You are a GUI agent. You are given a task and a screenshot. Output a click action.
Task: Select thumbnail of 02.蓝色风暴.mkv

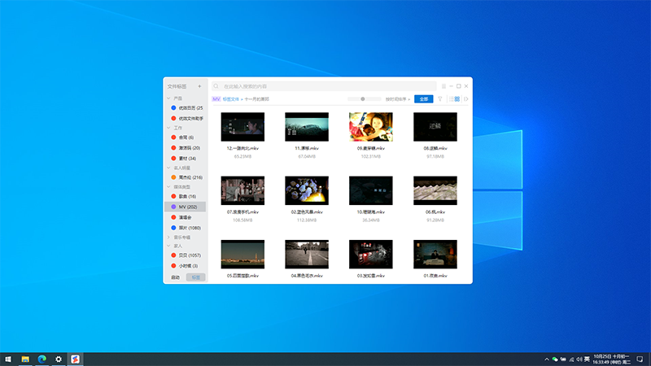point(307,190)
